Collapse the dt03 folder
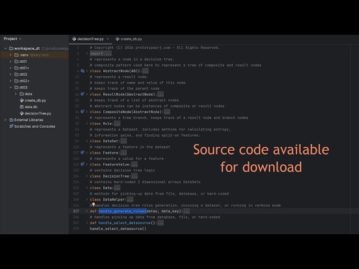The image size is (359, 269). (x=11, y=87)
